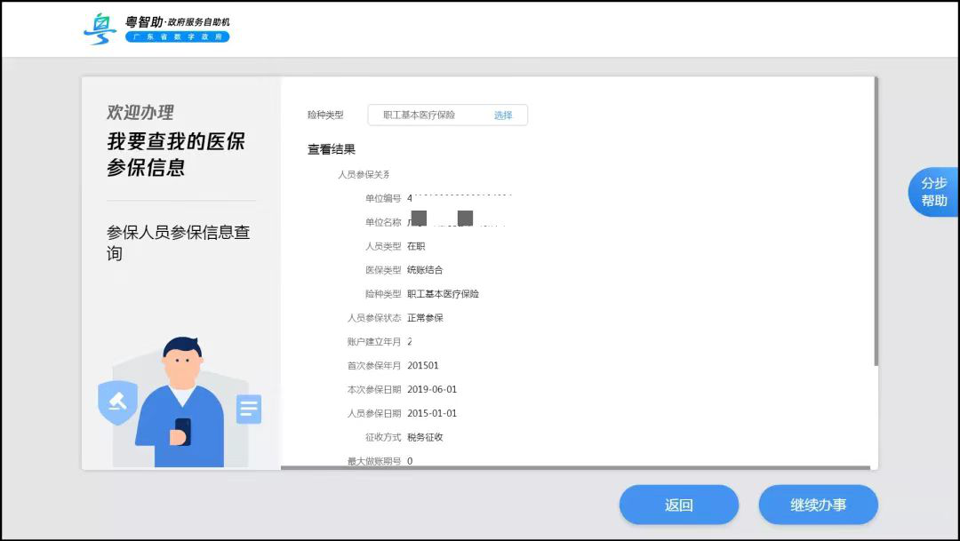Click the 医保类型 value 统账结合
This screenshot has width=960, height=541.
tap(425, 270)
